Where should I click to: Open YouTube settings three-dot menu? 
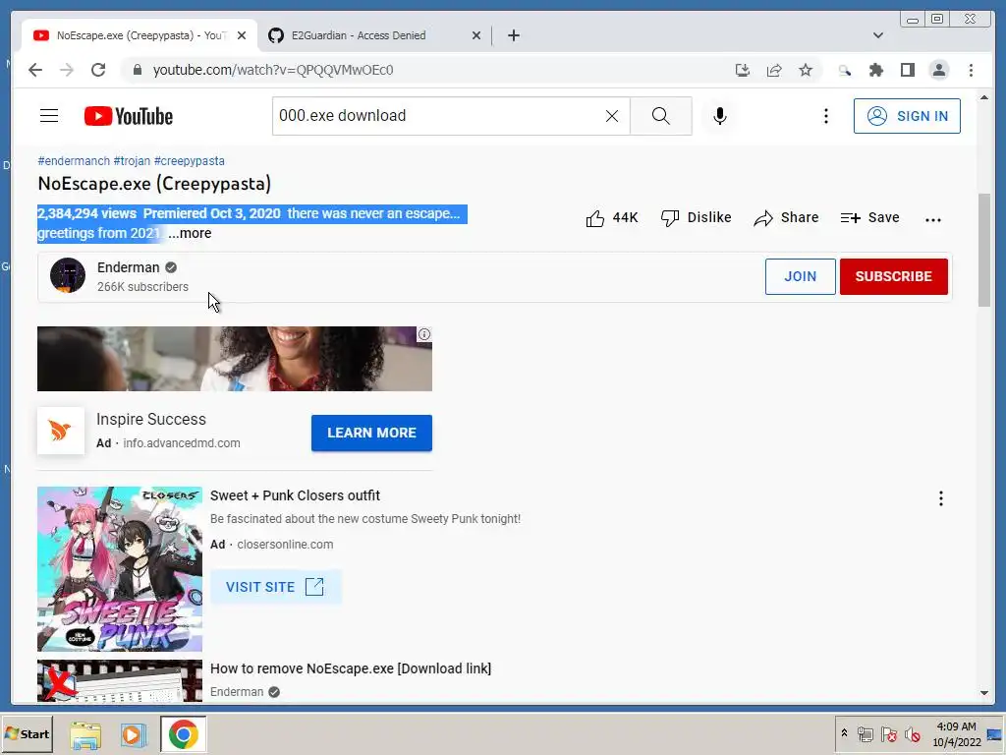[x=825, y=116]
